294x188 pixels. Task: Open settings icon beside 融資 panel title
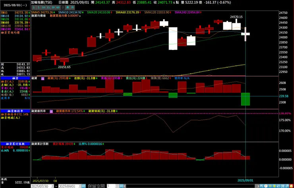pos(43,79)
